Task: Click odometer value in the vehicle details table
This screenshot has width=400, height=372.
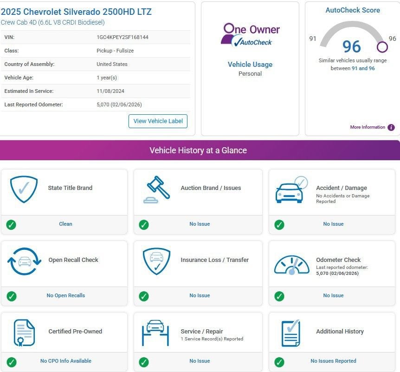Action: pos(119,104)
